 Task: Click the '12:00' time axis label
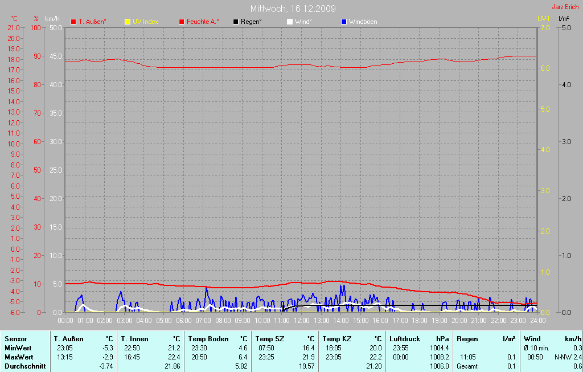coord(302,320)
